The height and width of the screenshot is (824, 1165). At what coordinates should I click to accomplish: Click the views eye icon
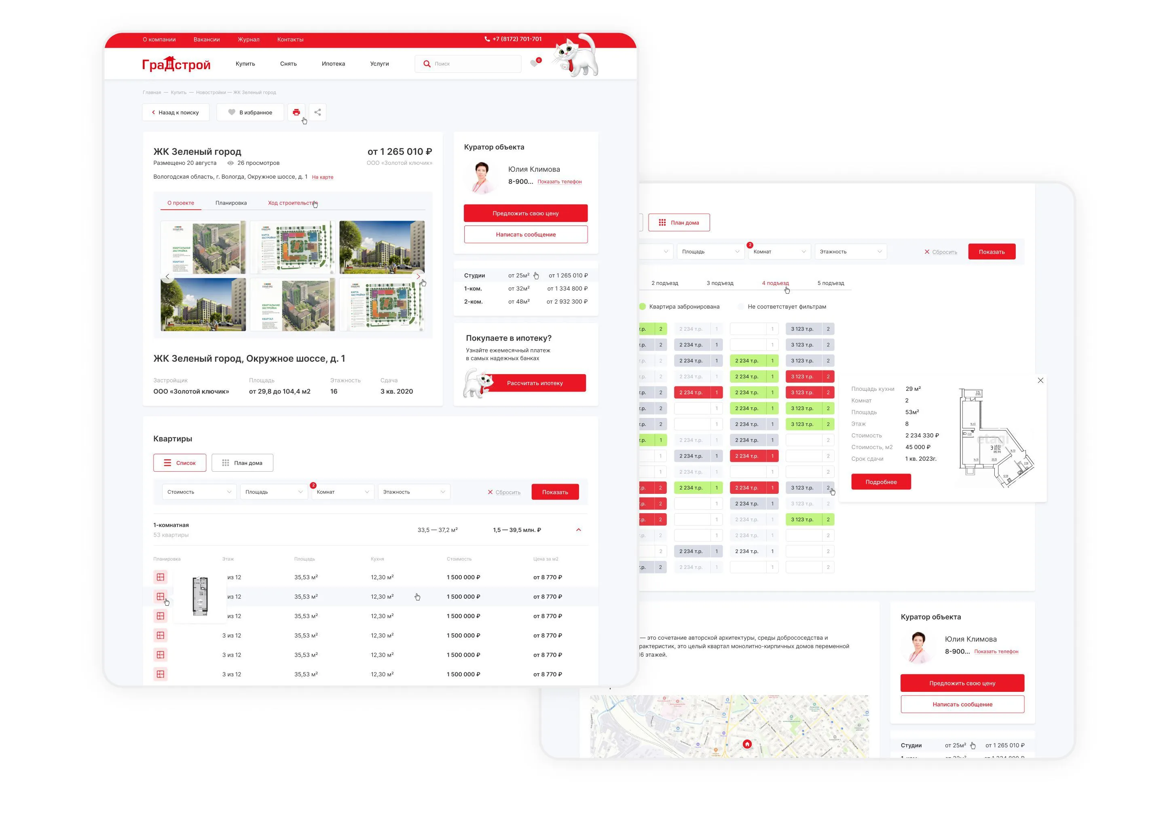coord(230,163)
